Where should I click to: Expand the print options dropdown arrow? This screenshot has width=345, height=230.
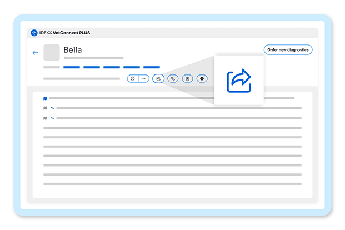(x=144, y=78)
